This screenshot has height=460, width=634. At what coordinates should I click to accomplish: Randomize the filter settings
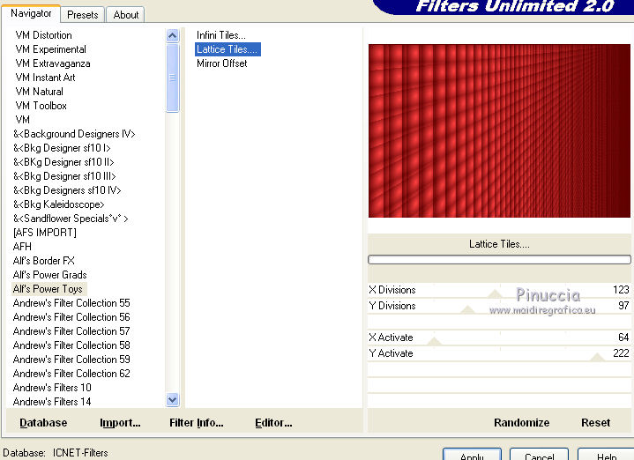[x=522, y=423]
